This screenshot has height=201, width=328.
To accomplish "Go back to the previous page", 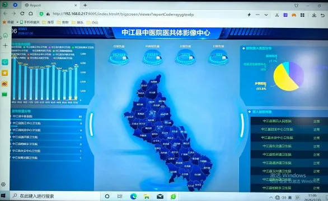I will (6, 14).
